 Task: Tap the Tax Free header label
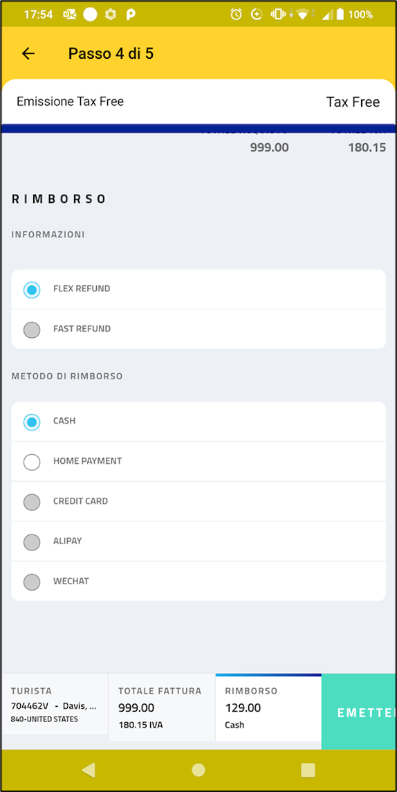pos(353,102)
